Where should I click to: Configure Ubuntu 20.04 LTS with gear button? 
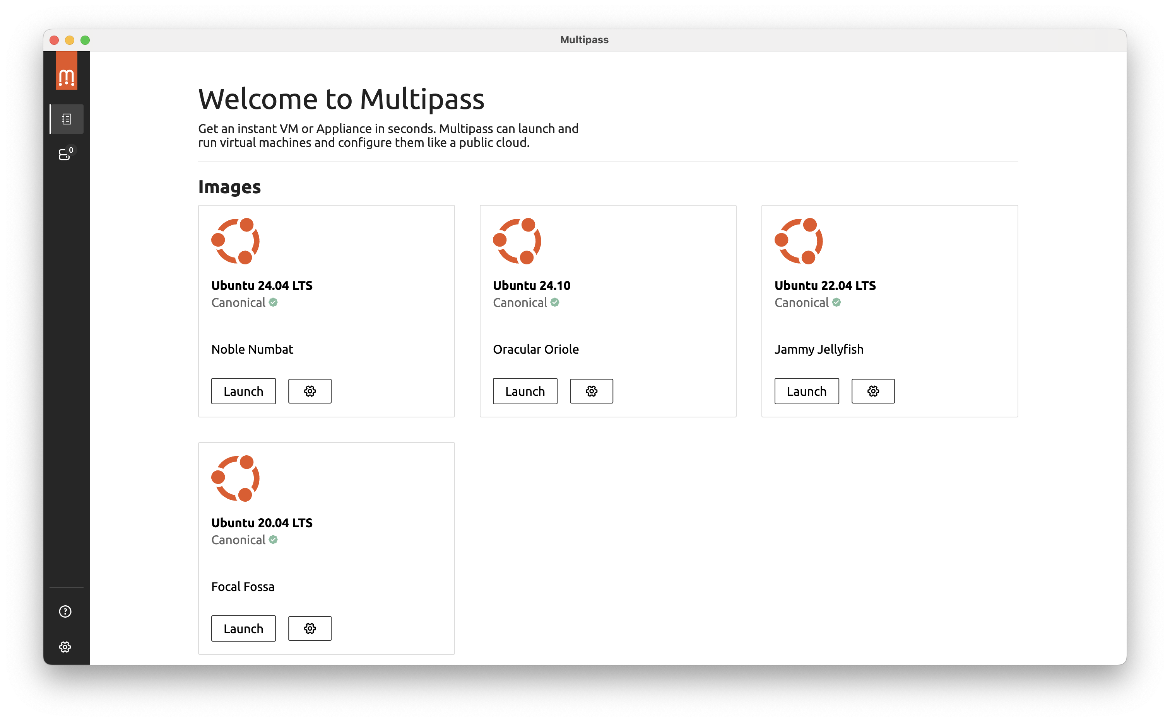click(310, 628)
